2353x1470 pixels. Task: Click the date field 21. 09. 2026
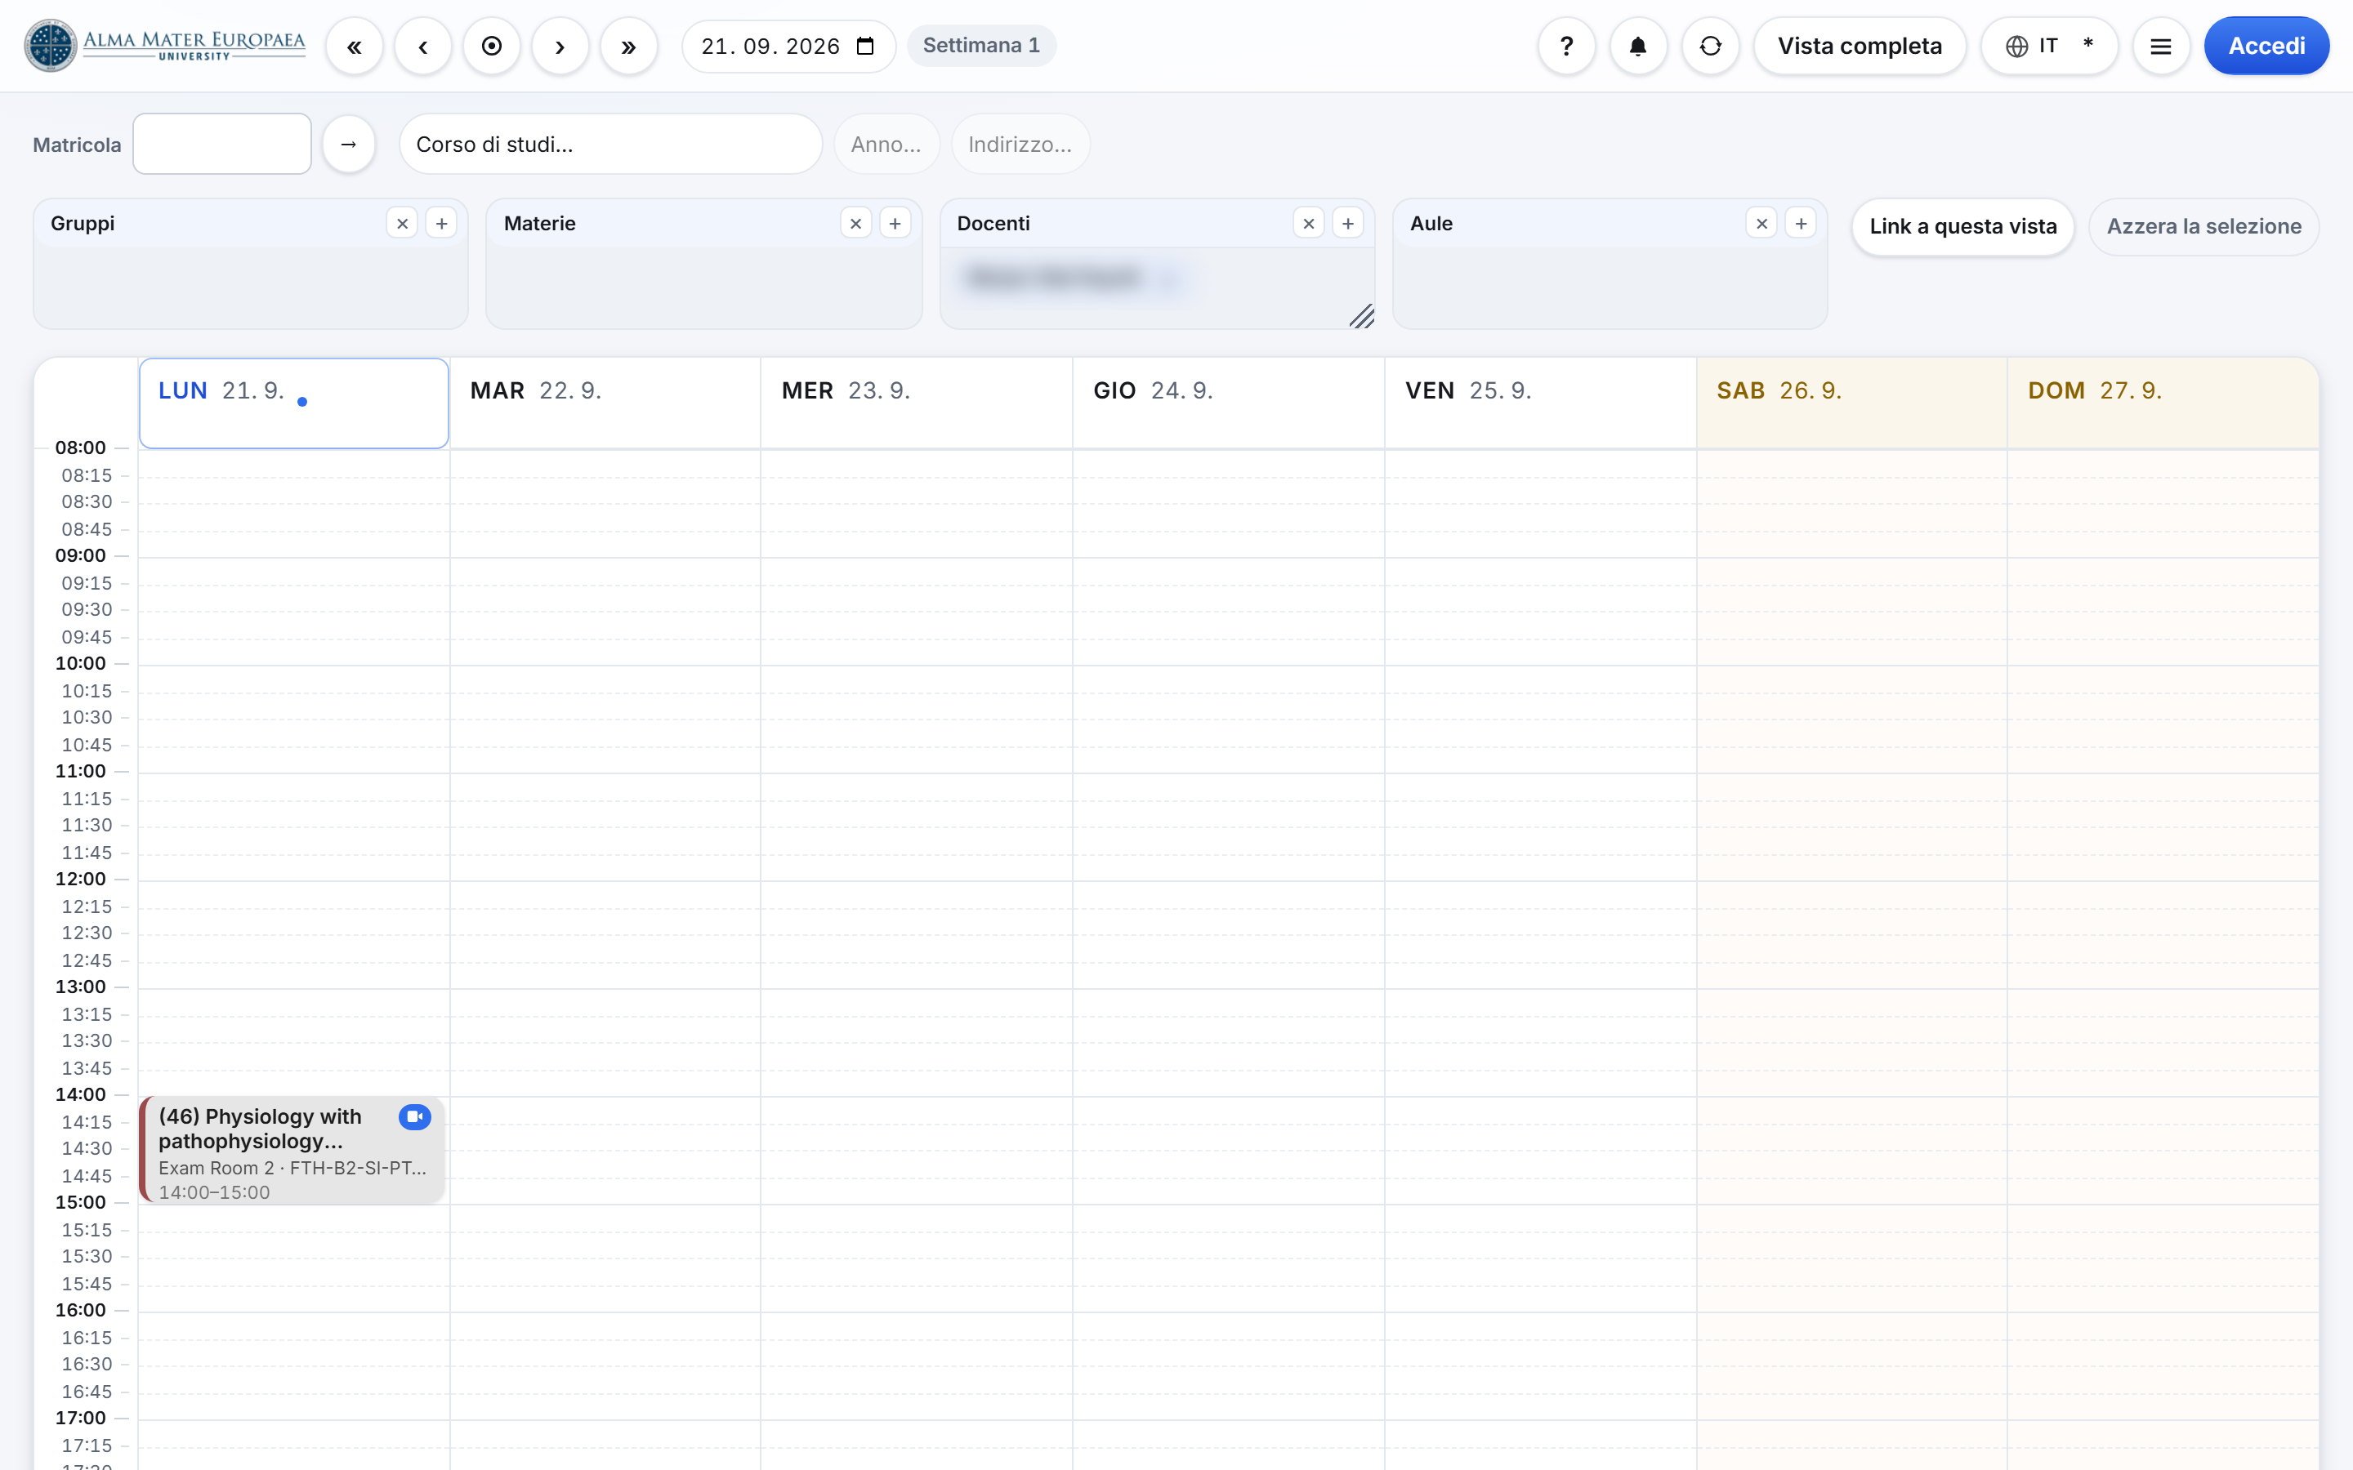tap(788, 46)
